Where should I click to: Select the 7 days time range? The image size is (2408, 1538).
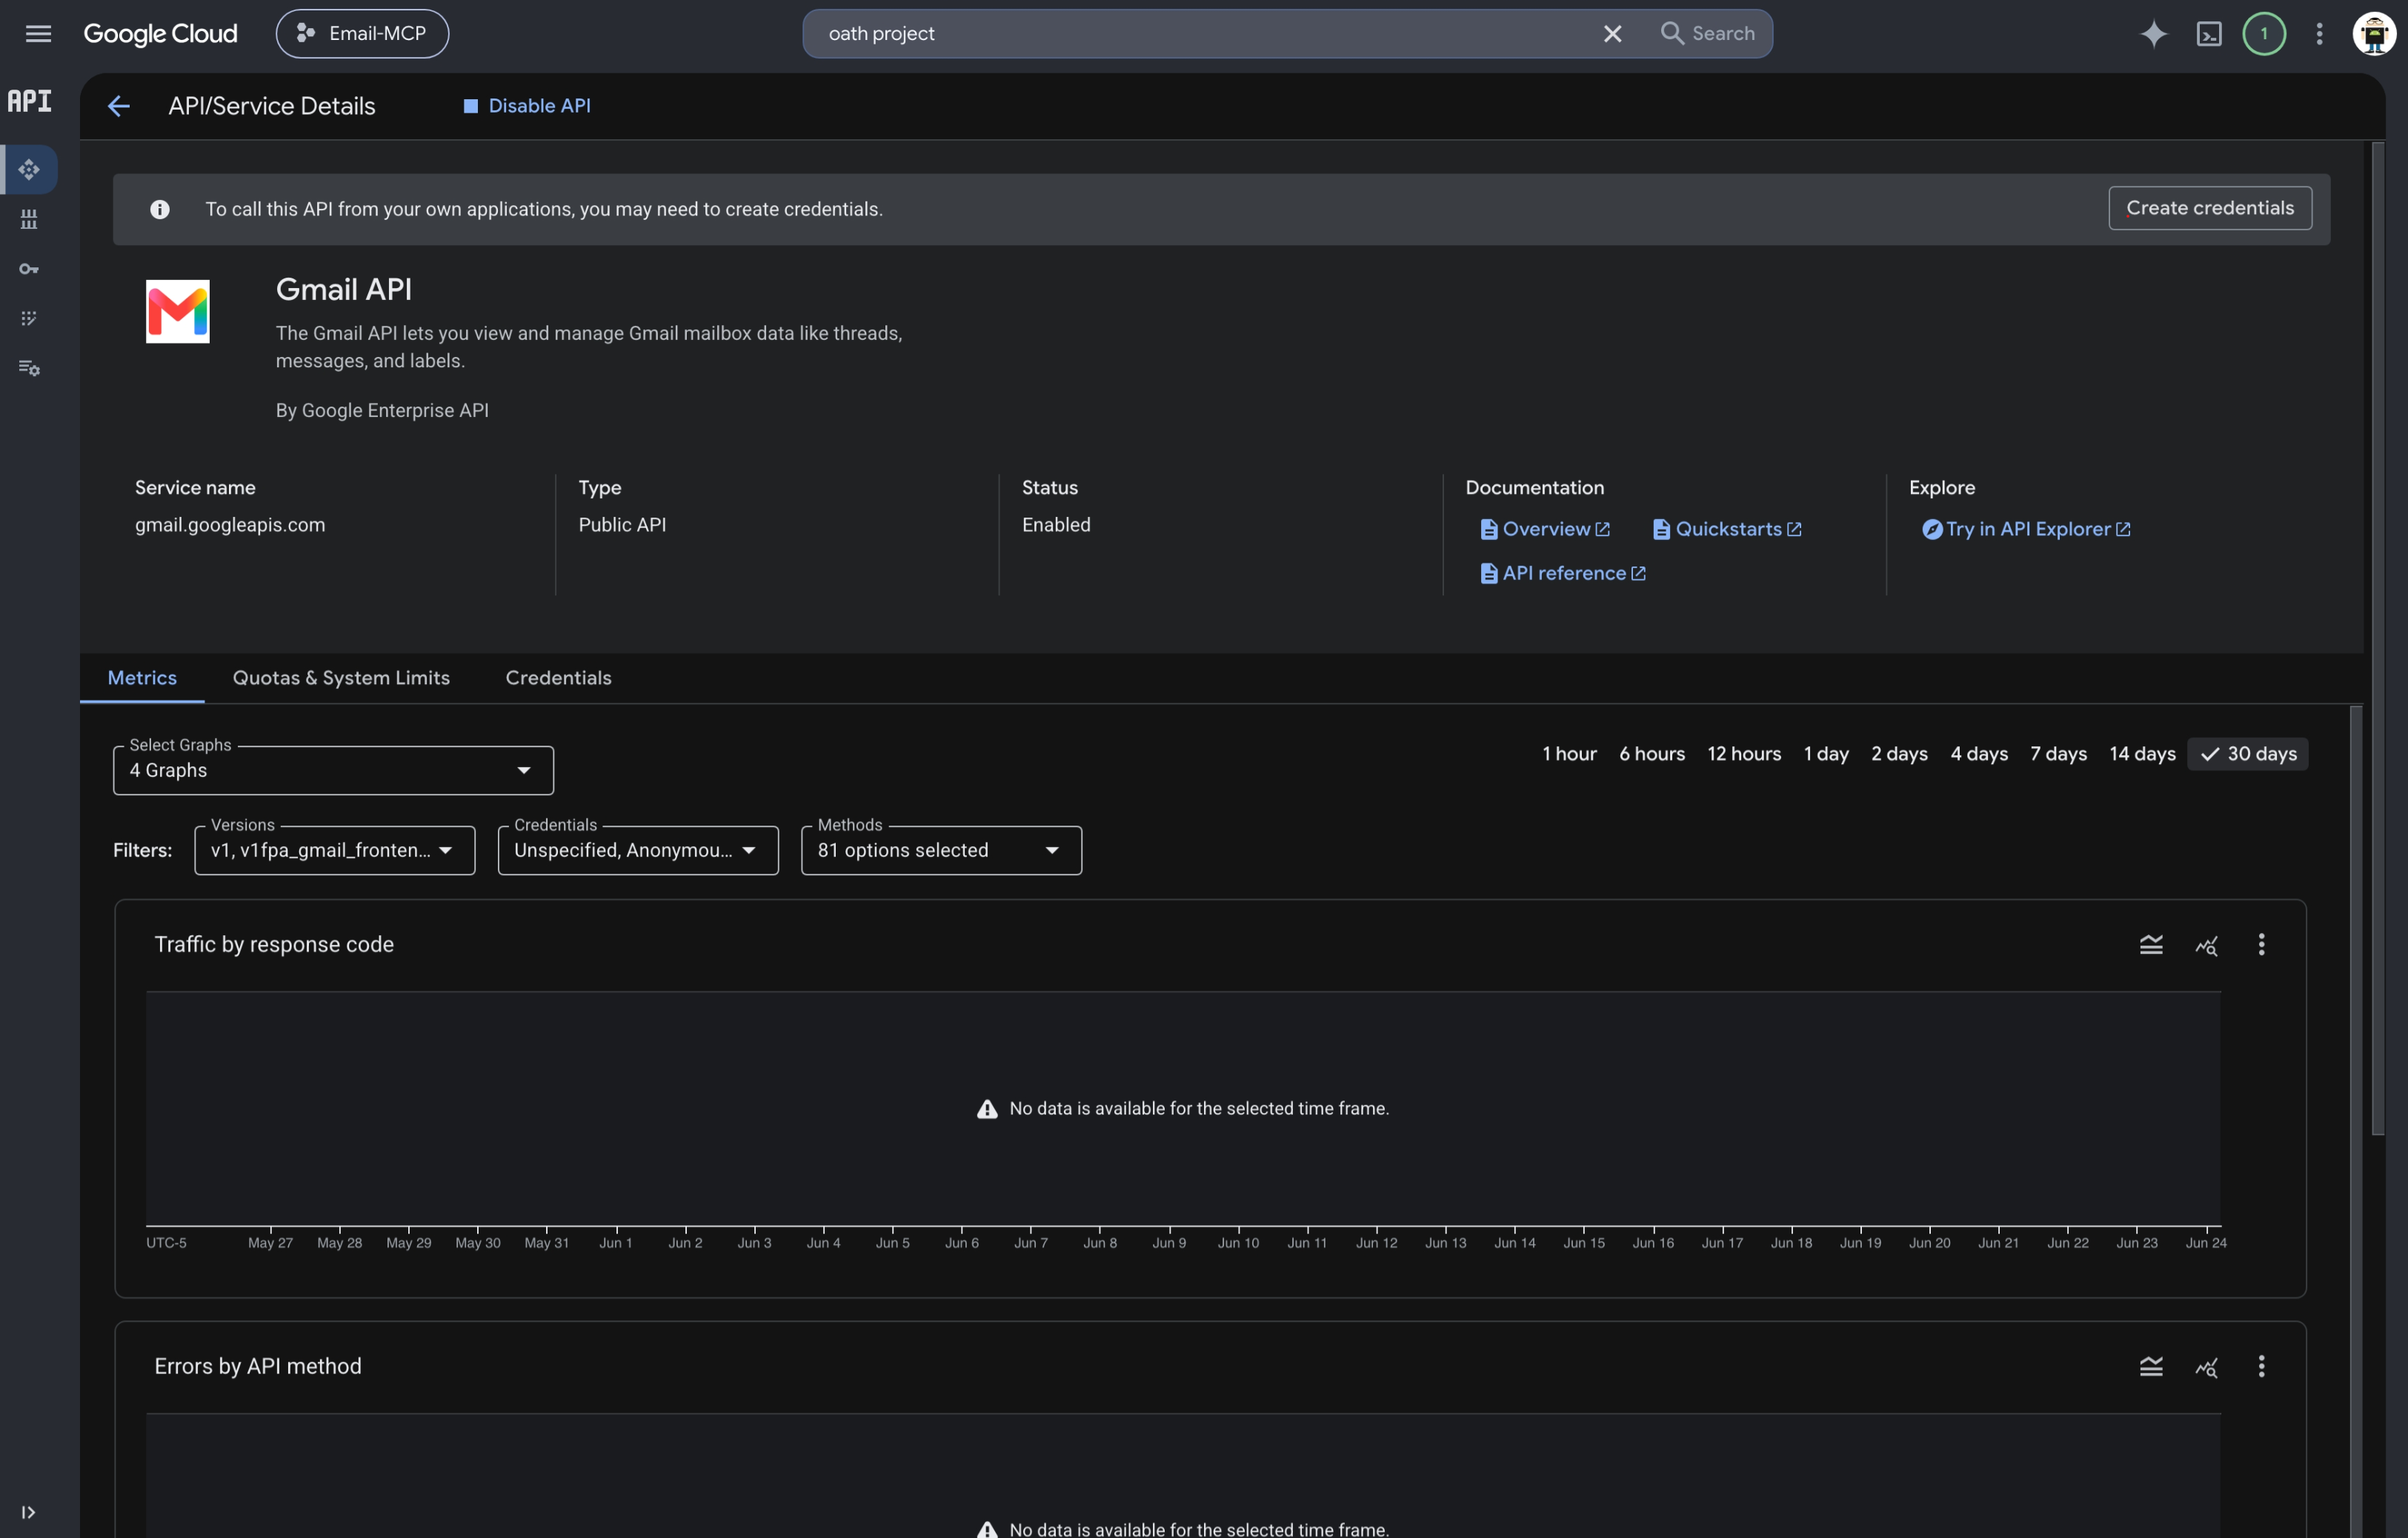pos(2058,755)
